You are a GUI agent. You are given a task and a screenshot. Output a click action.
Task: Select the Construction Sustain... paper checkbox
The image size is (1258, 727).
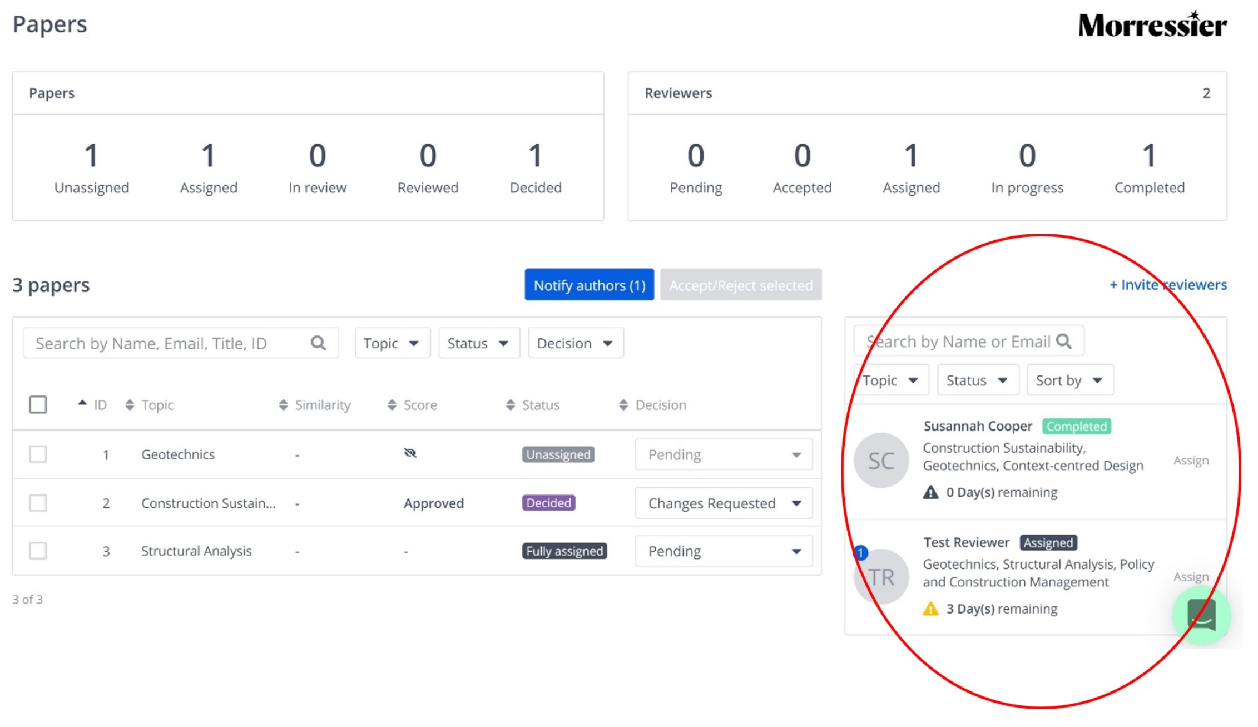tap(38, 503)
